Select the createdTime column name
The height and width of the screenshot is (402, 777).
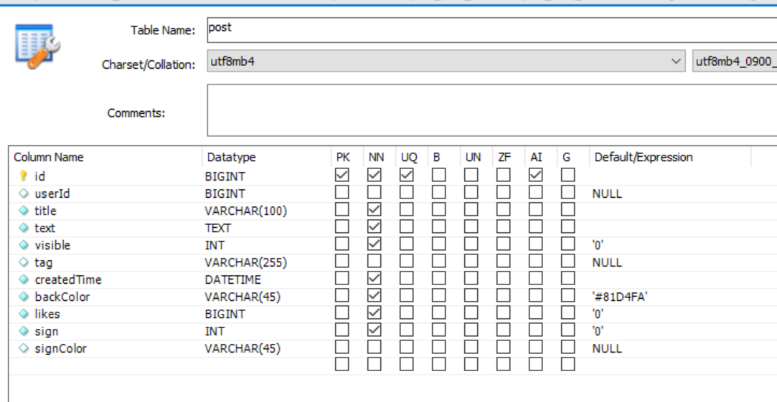68,279
